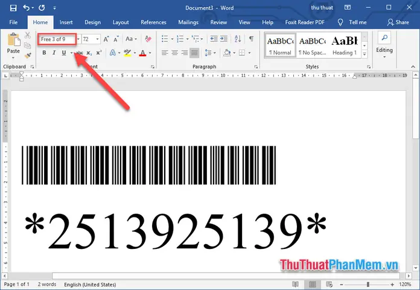Image resolution: width=420 pixels, height=290 pixels.
Task: Toggle Italic formatting
Action: 54,53
